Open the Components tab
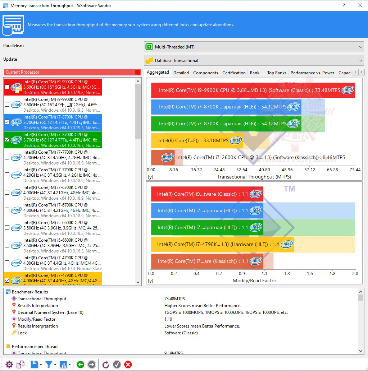 coord(205,73)
